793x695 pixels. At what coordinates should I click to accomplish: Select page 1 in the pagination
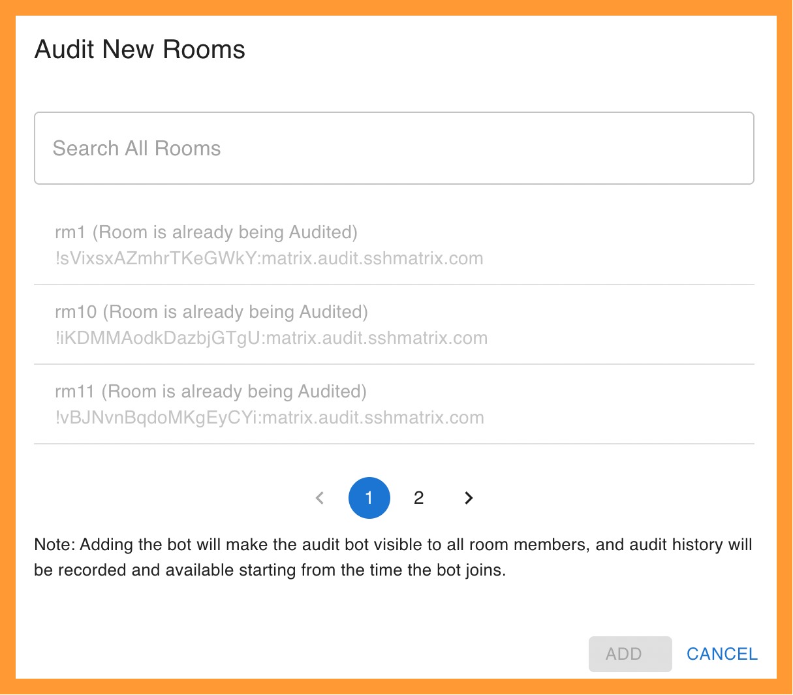(x=369, y=498)
